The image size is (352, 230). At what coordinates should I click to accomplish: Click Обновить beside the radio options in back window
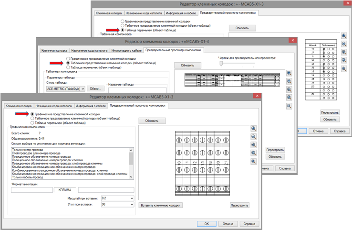point(242,28)
